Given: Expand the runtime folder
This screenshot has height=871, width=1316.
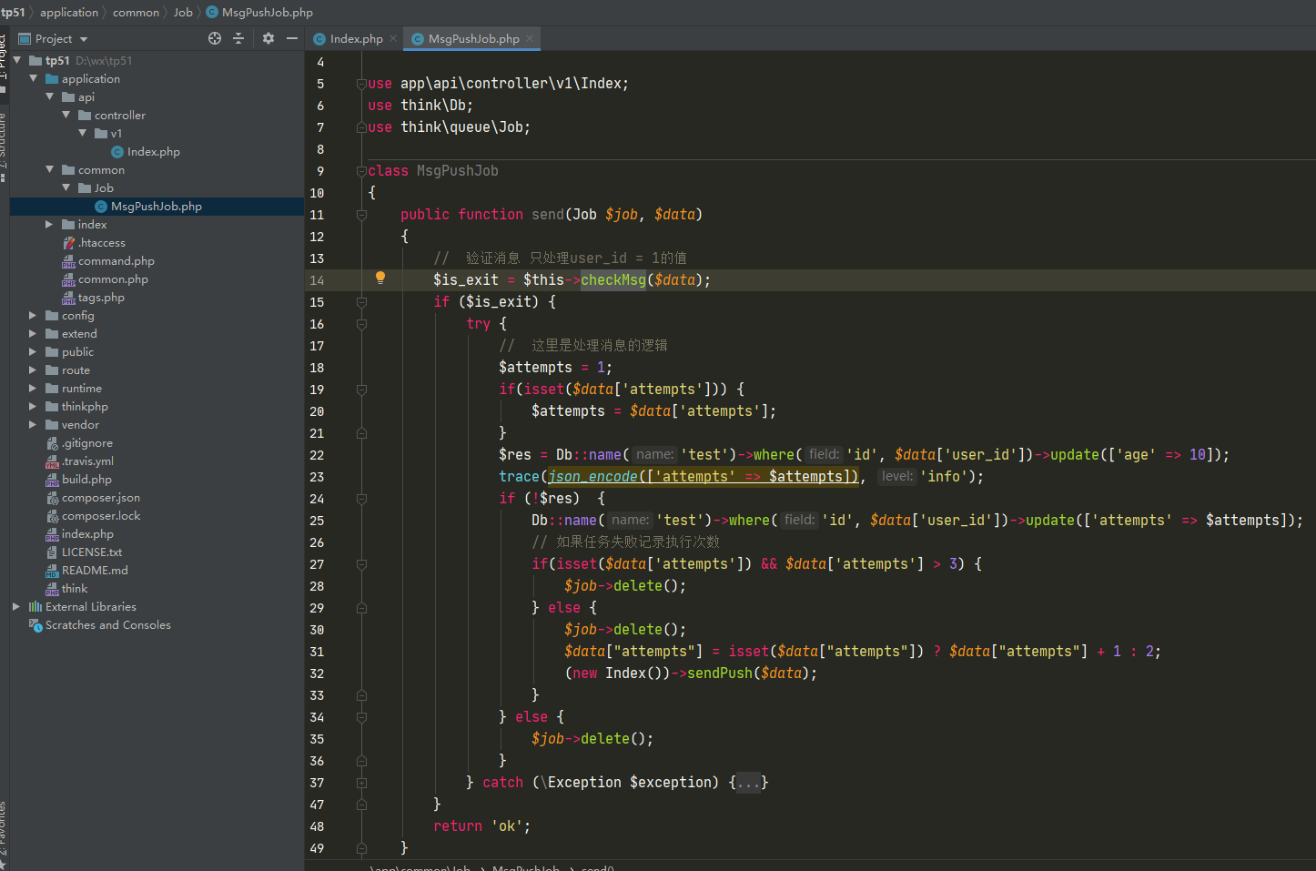Looking at the screenshot, I should [x=34, y=388].
